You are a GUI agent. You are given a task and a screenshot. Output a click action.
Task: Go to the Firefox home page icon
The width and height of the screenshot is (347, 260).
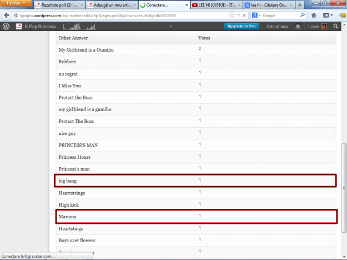point(314,16)
